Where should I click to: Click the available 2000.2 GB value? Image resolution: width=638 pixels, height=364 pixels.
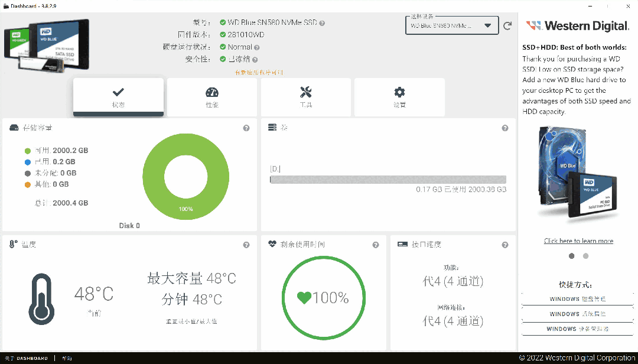pos(70,151)
